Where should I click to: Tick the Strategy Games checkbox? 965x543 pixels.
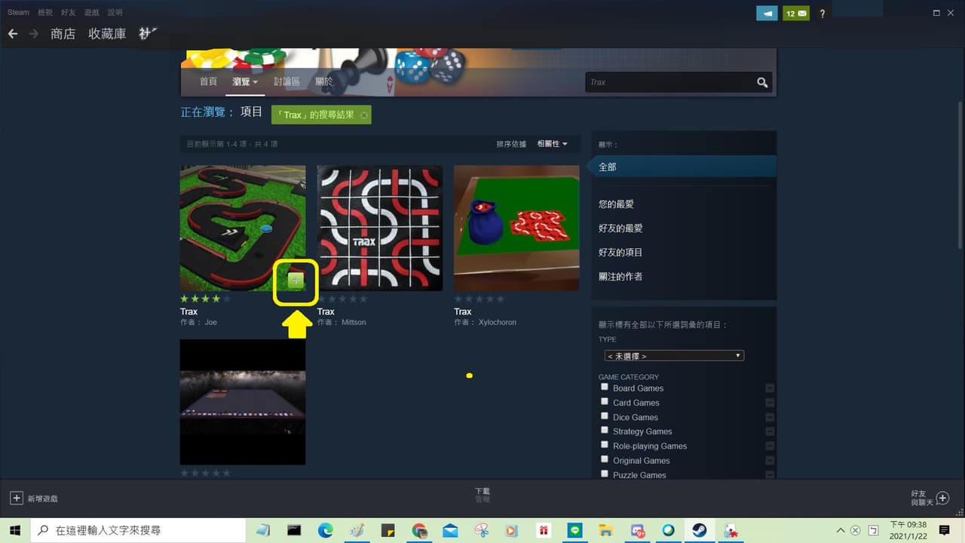pyautogui.click(x=605, y=430)
